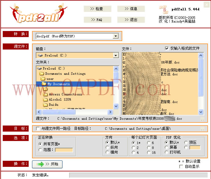This screenshot has height=179, width=211.
Task: Click folder list scroll down arrow
Action: tap(116, 106)
